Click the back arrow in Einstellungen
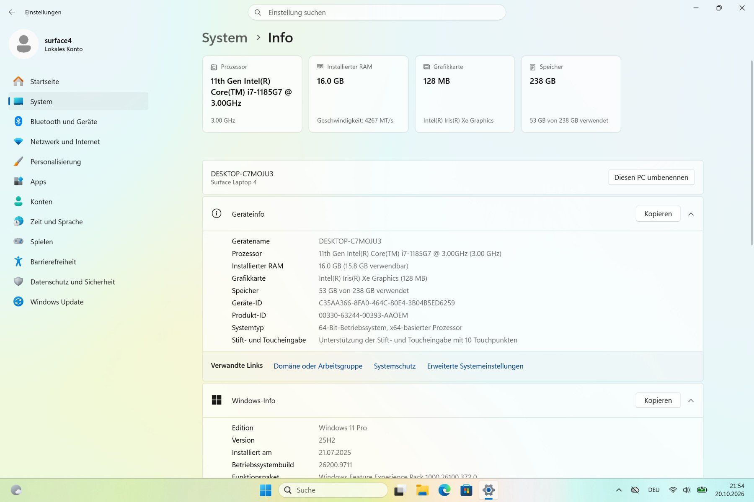Viewport: 754px width, 502px height. (x=12, y=12)
